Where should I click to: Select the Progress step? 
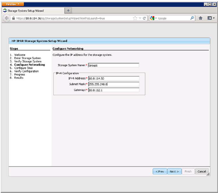[x=20, y=74]
